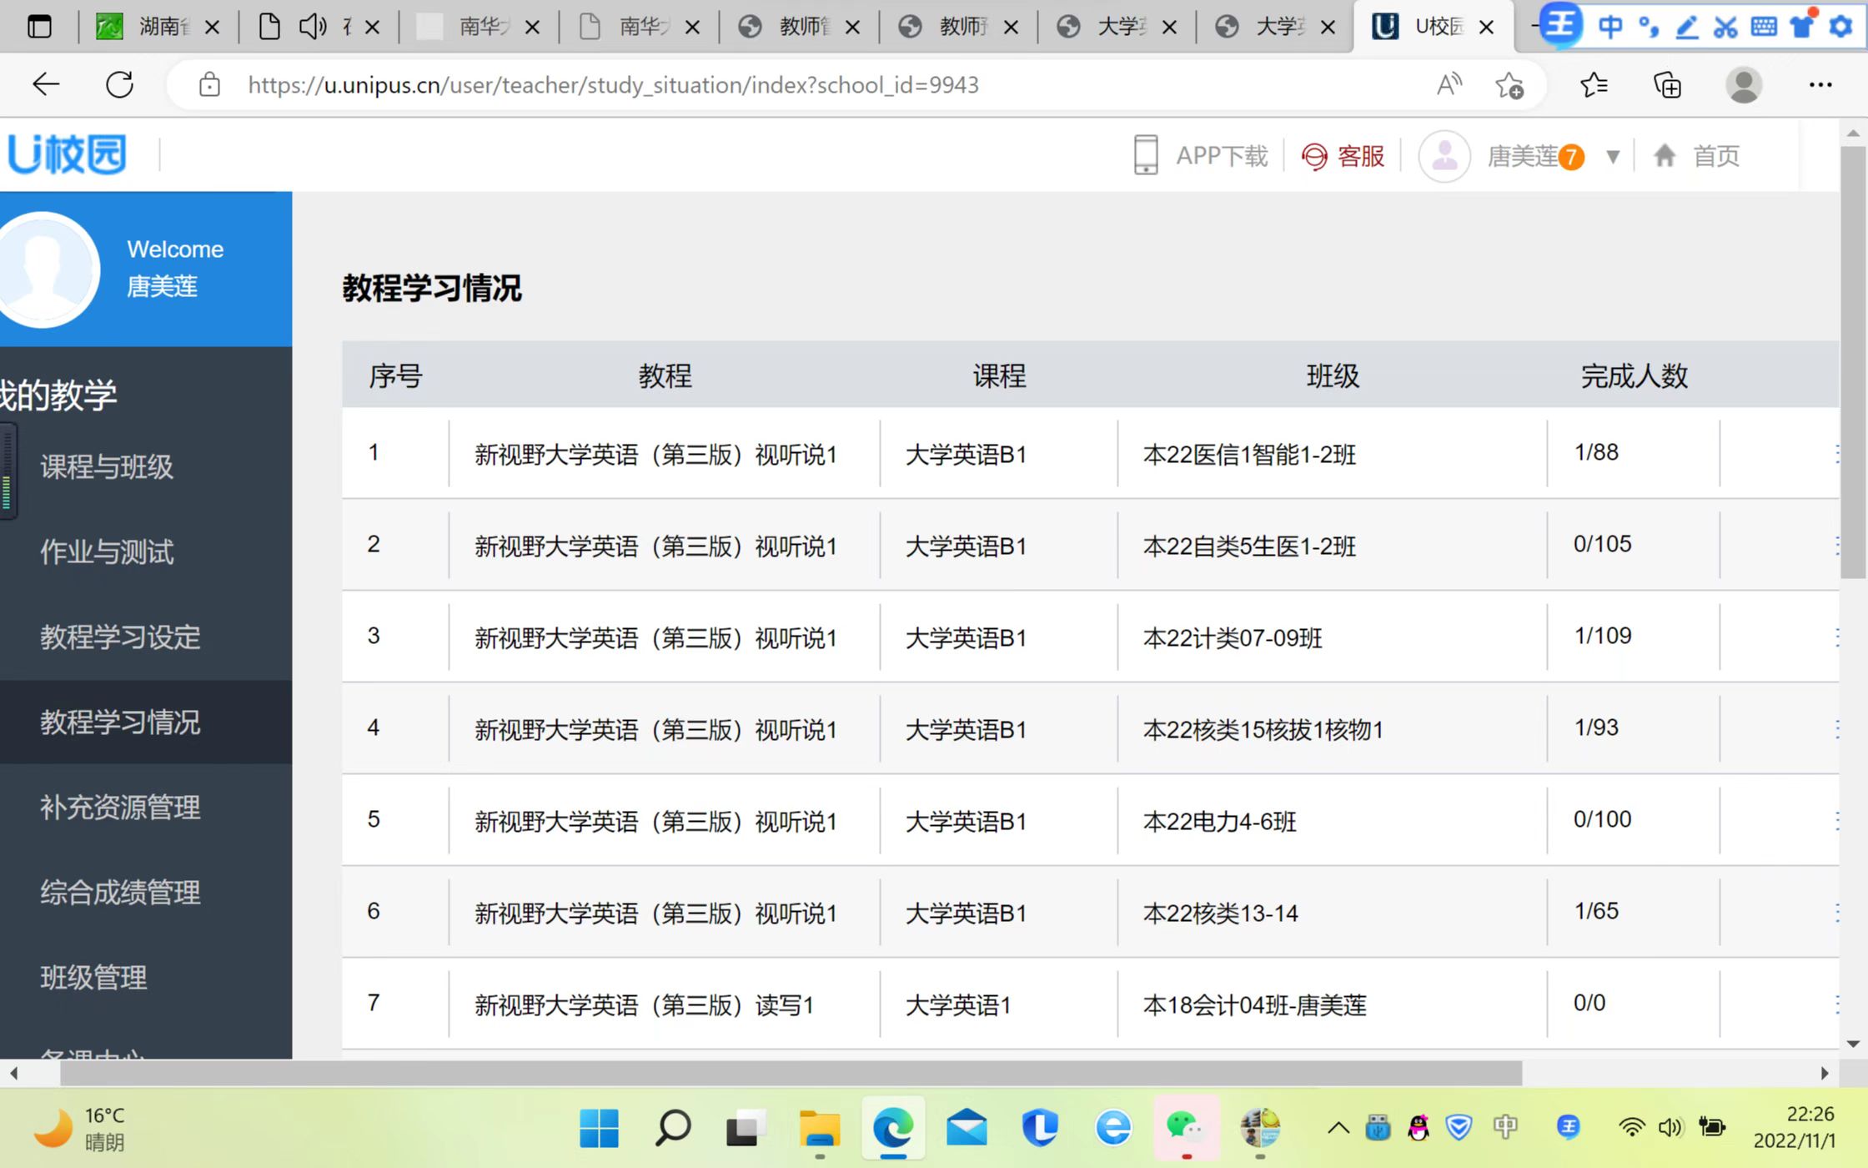
Task: Click the Read aloud icon in address bar
Action: (x=1449, y=84)
